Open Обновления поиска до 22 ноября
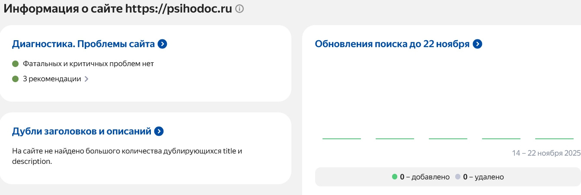The width and height of the screenshot is (581, 195). coord(392,44)
